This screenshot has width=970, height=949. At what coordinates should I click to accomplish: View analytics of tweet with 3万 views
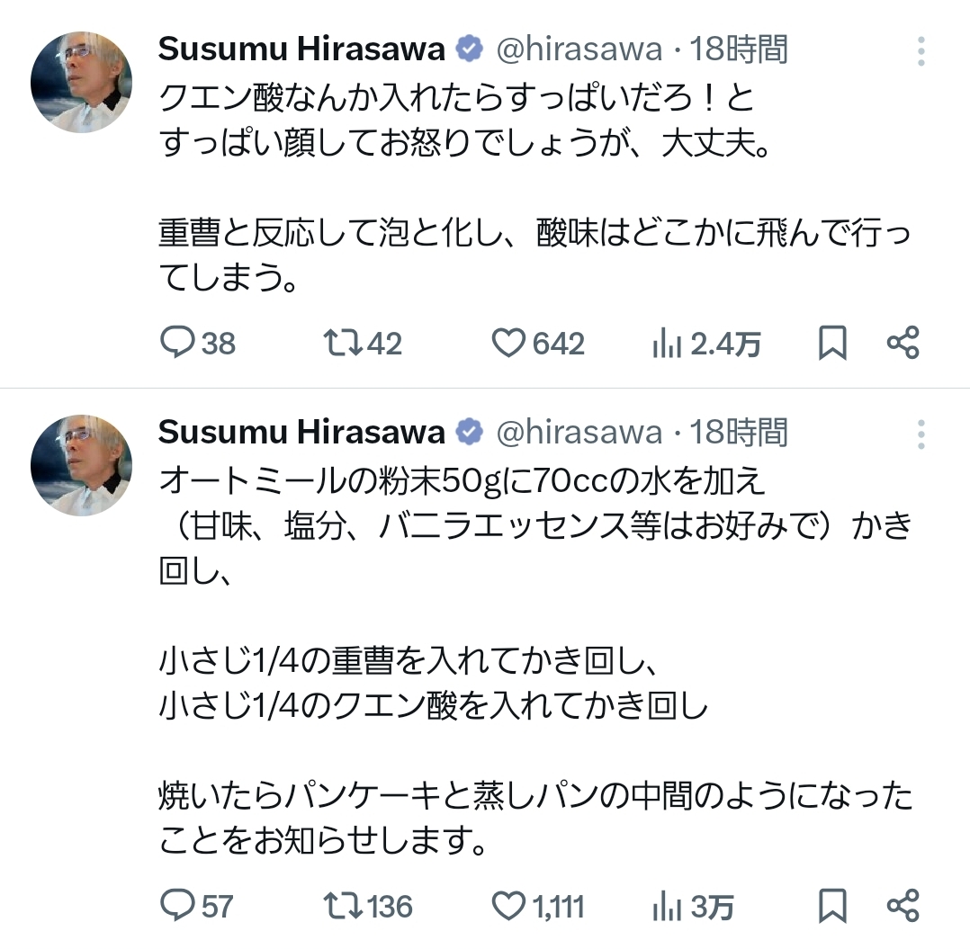tap(667, 906)
